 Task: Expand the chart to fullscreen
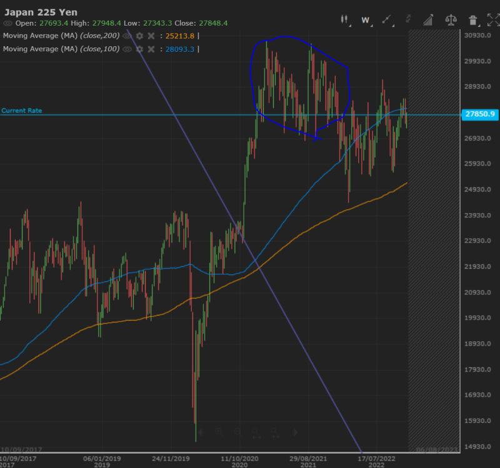(493, 20)
